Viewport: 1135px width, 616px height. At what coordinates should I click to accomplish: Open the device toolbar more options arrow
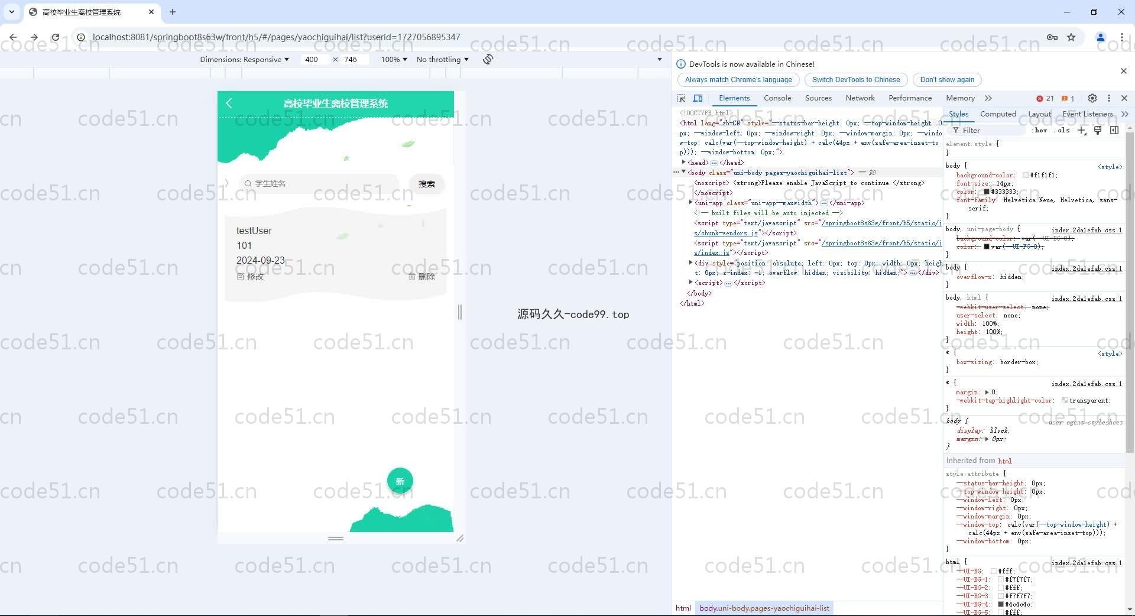[x=660, y=60]
